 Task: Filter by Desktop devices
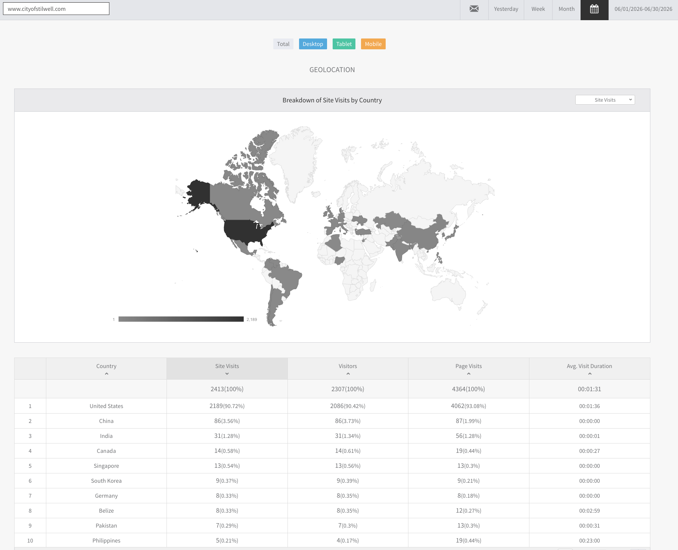313,44
